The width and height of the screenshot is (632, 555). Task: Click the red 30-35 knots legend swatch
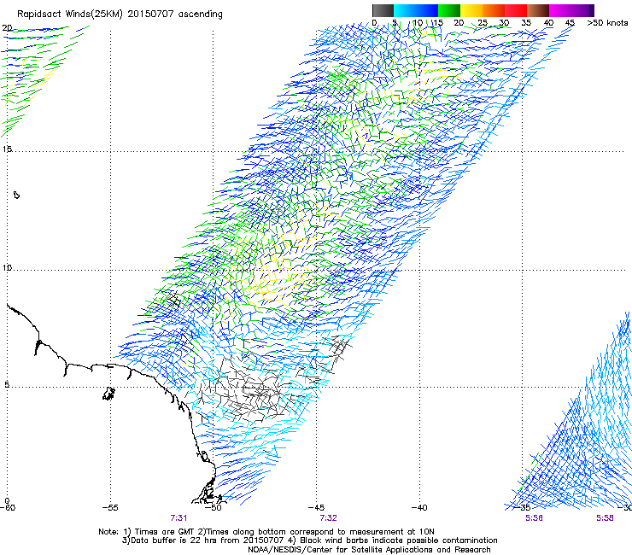(x=516, y=10)
